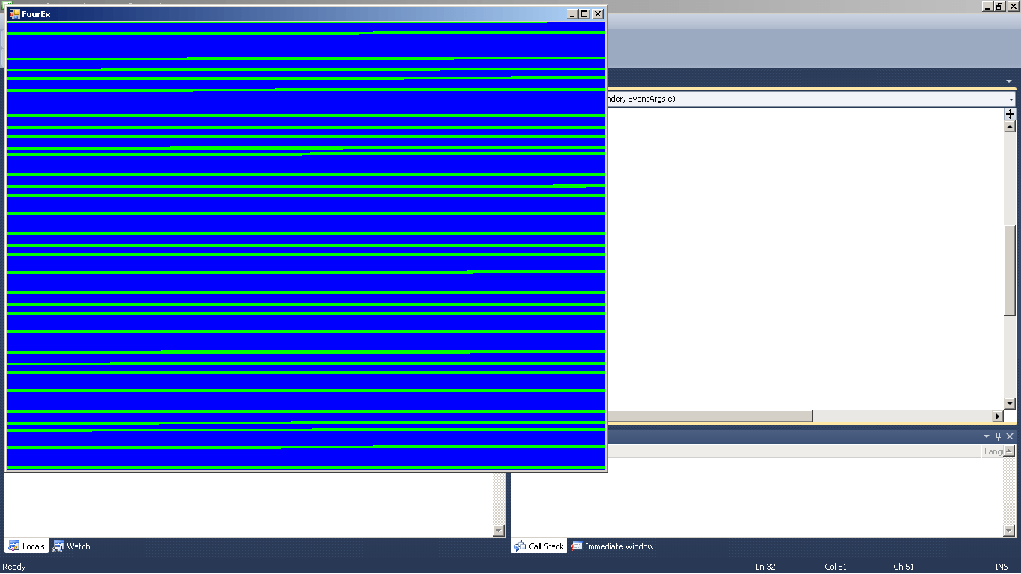Screen dimensions: 1021x574
Task: Restore down the Visual Studio window
Action: click(999, 6)
